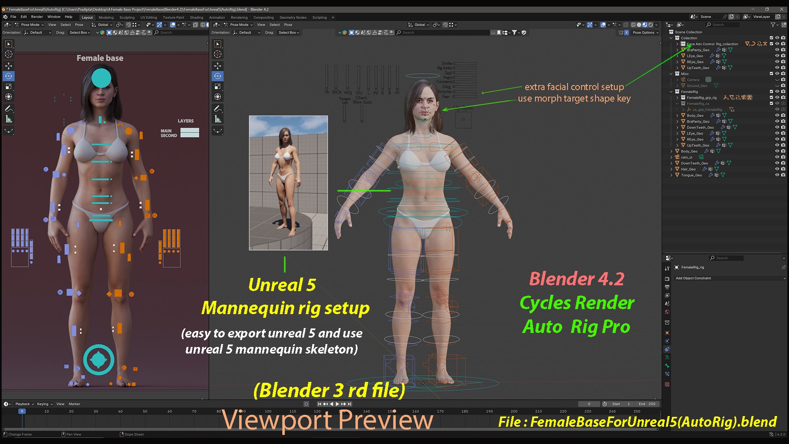
Task: Expand the Tongue_Geo tree item
Action: coord(671,175)
